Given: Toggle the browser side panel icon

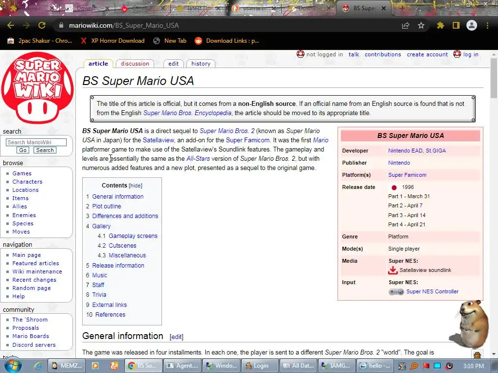Looking at the screenshot, I should [456, 25].
